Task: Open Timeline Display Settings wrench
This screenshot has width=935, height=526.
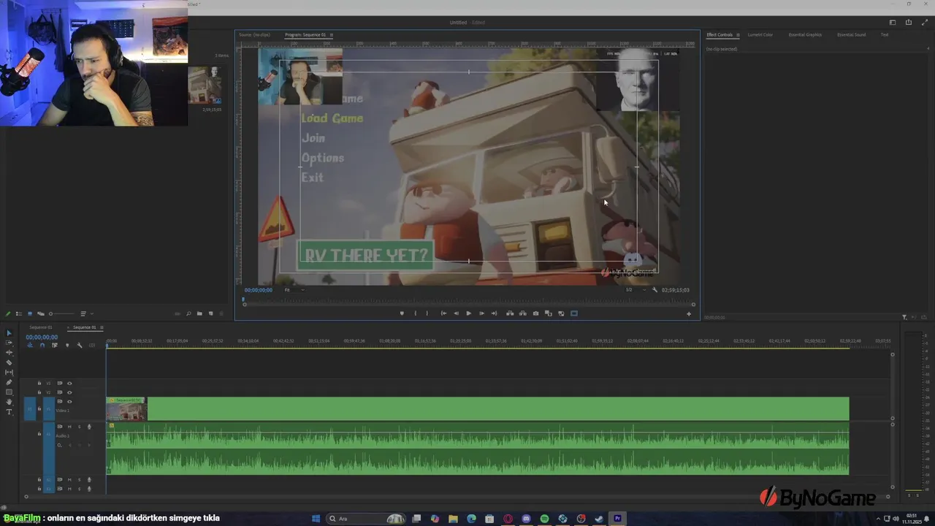Action: pyautogui.click(x=80, y=346)
